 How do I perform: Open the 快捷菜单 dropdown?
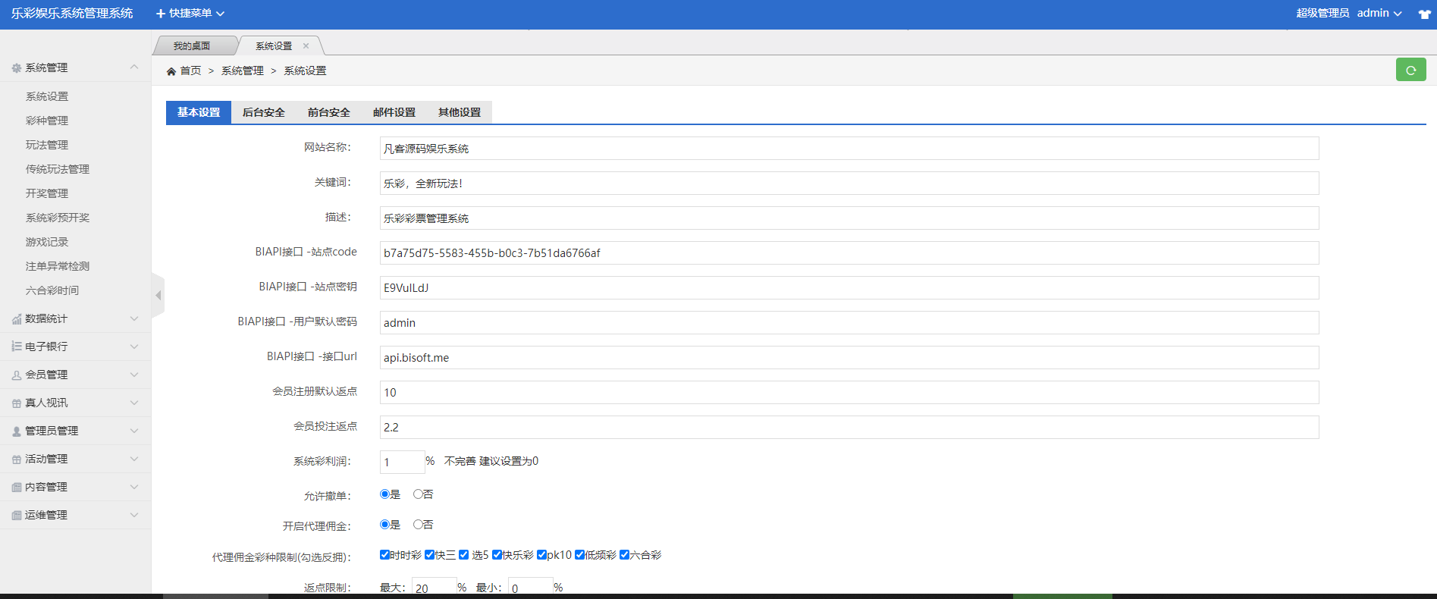190,14
